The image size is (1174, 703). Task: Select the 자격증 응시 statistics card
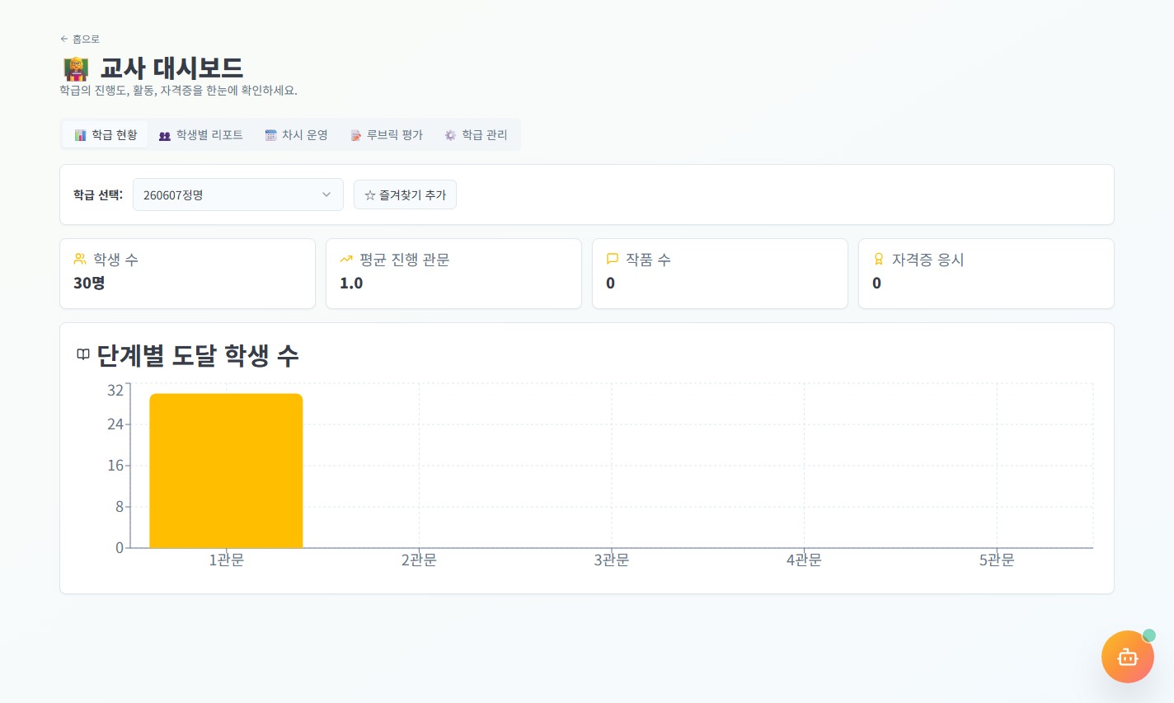tap(986, 274)
